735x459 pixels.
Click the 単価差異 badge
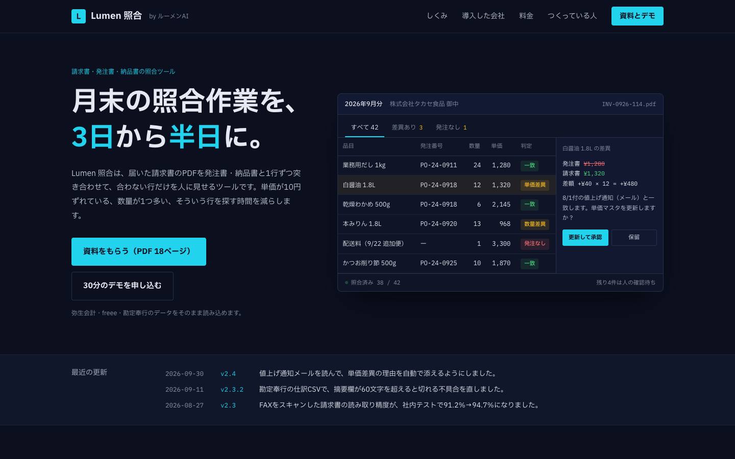[x=535, y=185]
